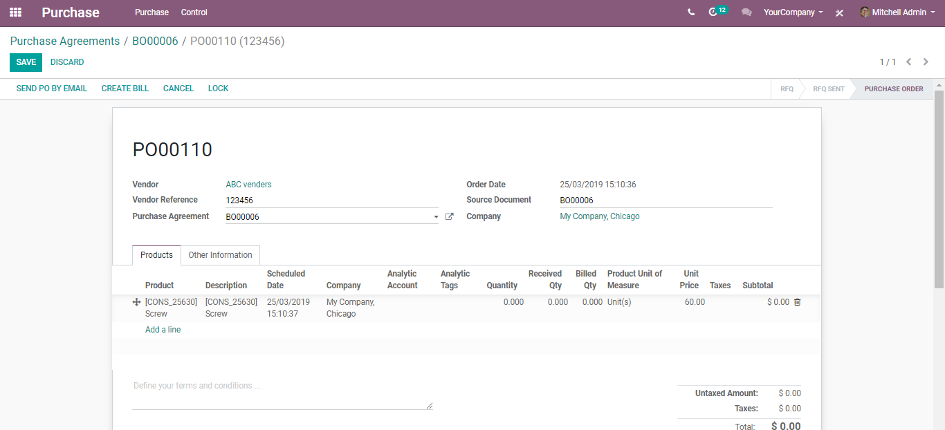
Task: Open the activities clock icon
Action: pyautogui.click(x=713, y=12)
